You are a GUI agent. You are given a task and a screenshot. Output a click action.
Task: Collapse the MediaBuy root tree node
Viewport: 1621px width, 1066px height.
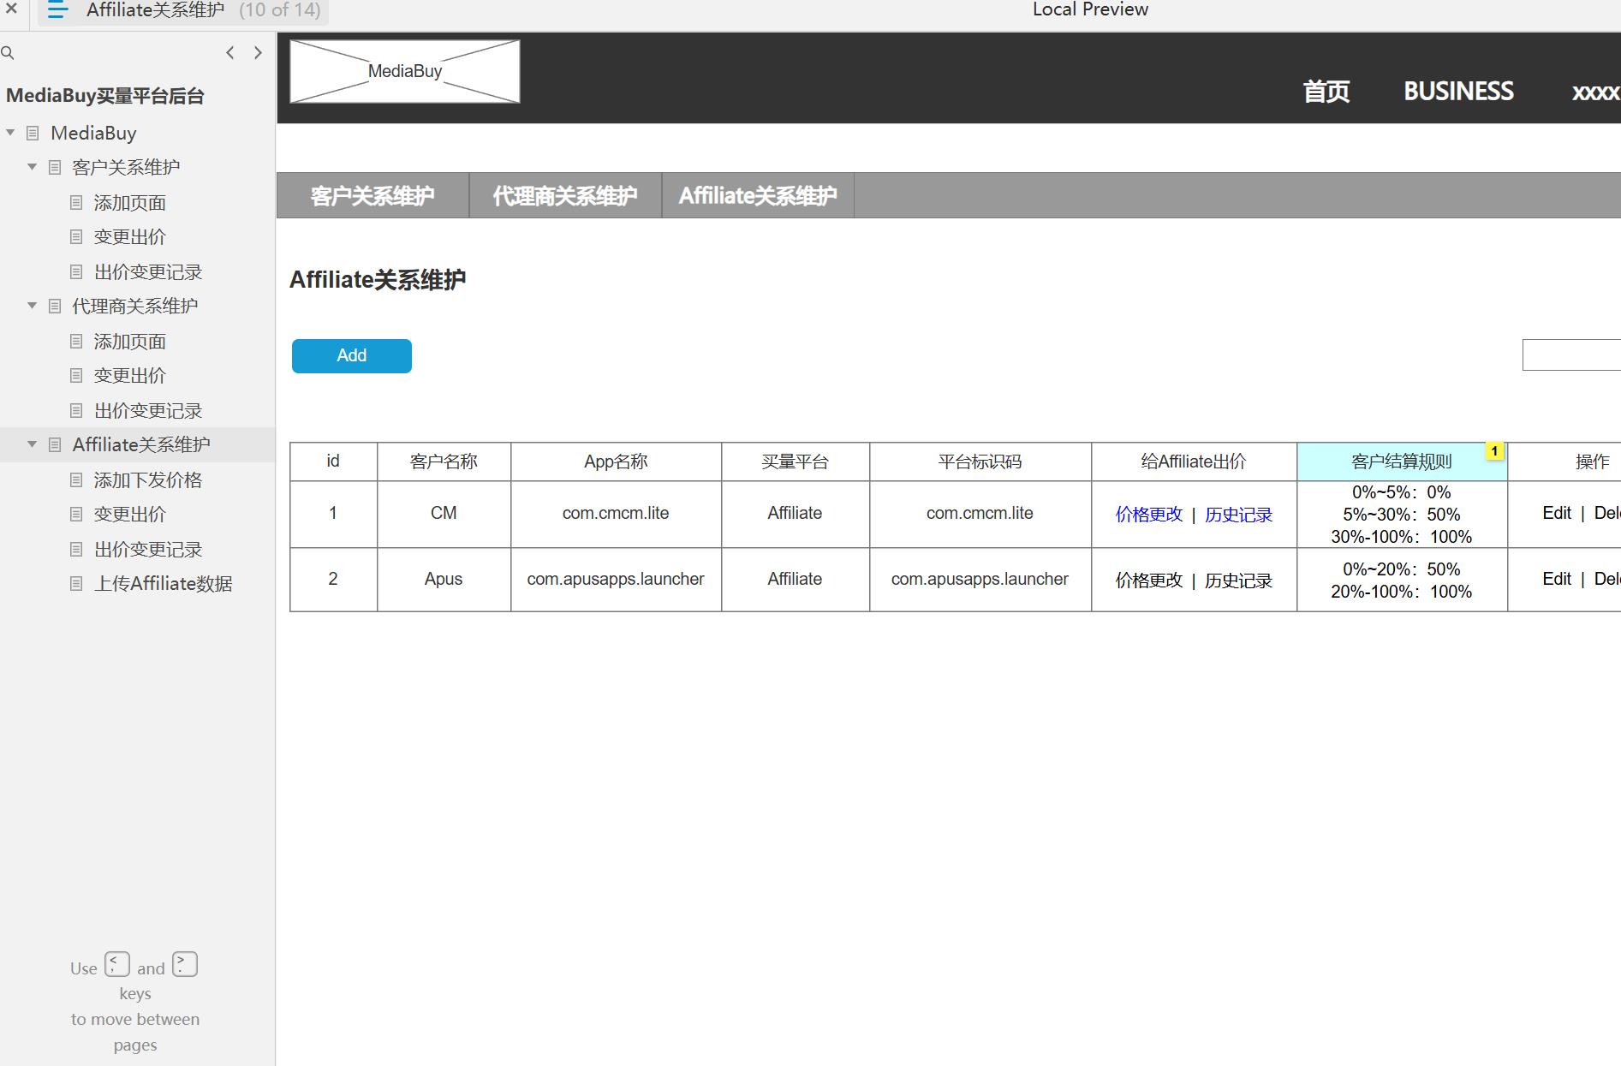(x=10, y=133)
